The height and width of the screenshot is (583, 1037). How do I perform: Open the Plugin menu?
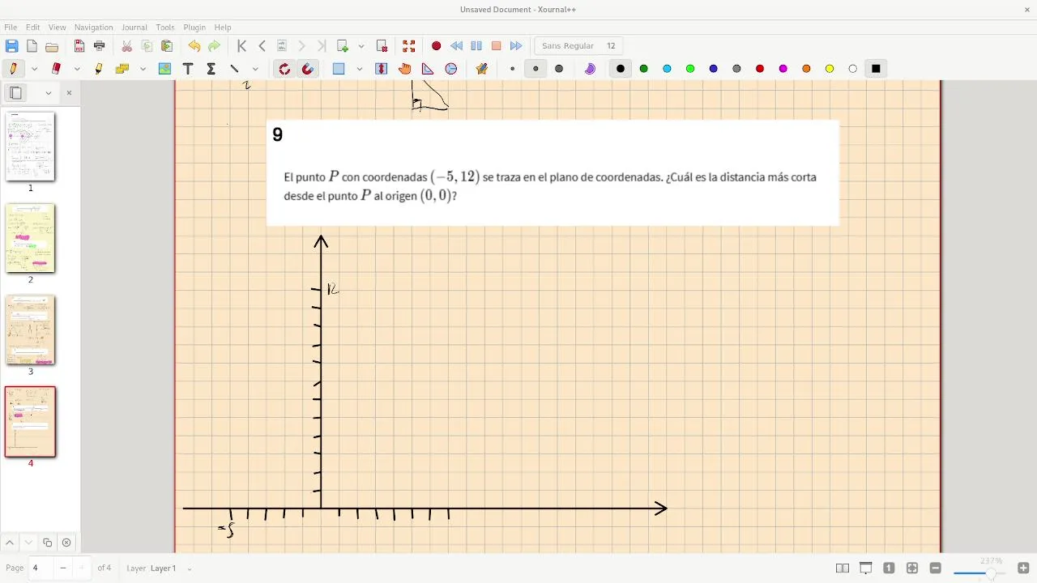click(x=194, y=28)
